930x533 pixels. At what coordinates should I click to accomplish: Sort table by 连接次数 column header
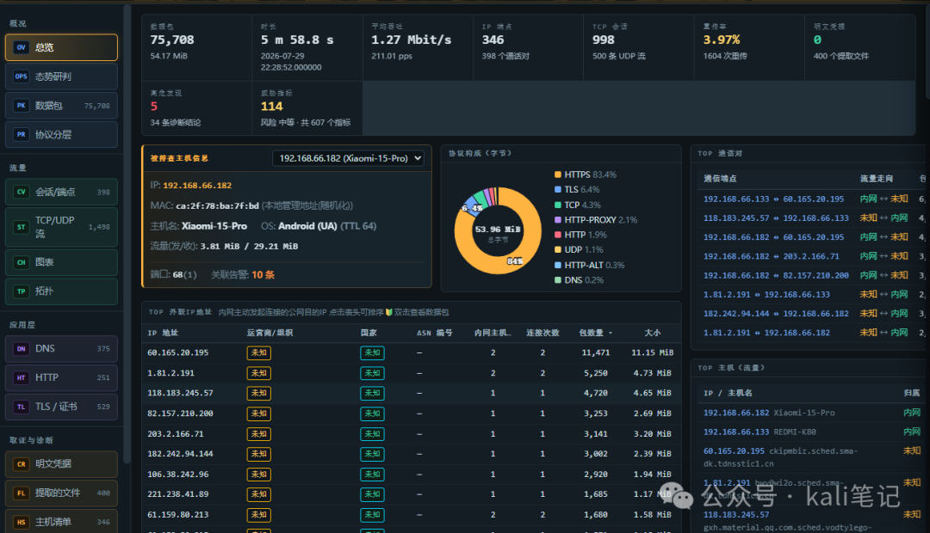[542, 333]
